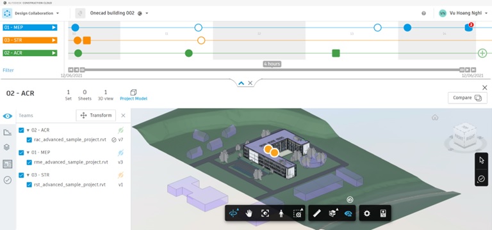Image resolution: width=492 pixels, height=230 pixels.
Task: Select the Zoom window tool
Action: tap(297, 213)
